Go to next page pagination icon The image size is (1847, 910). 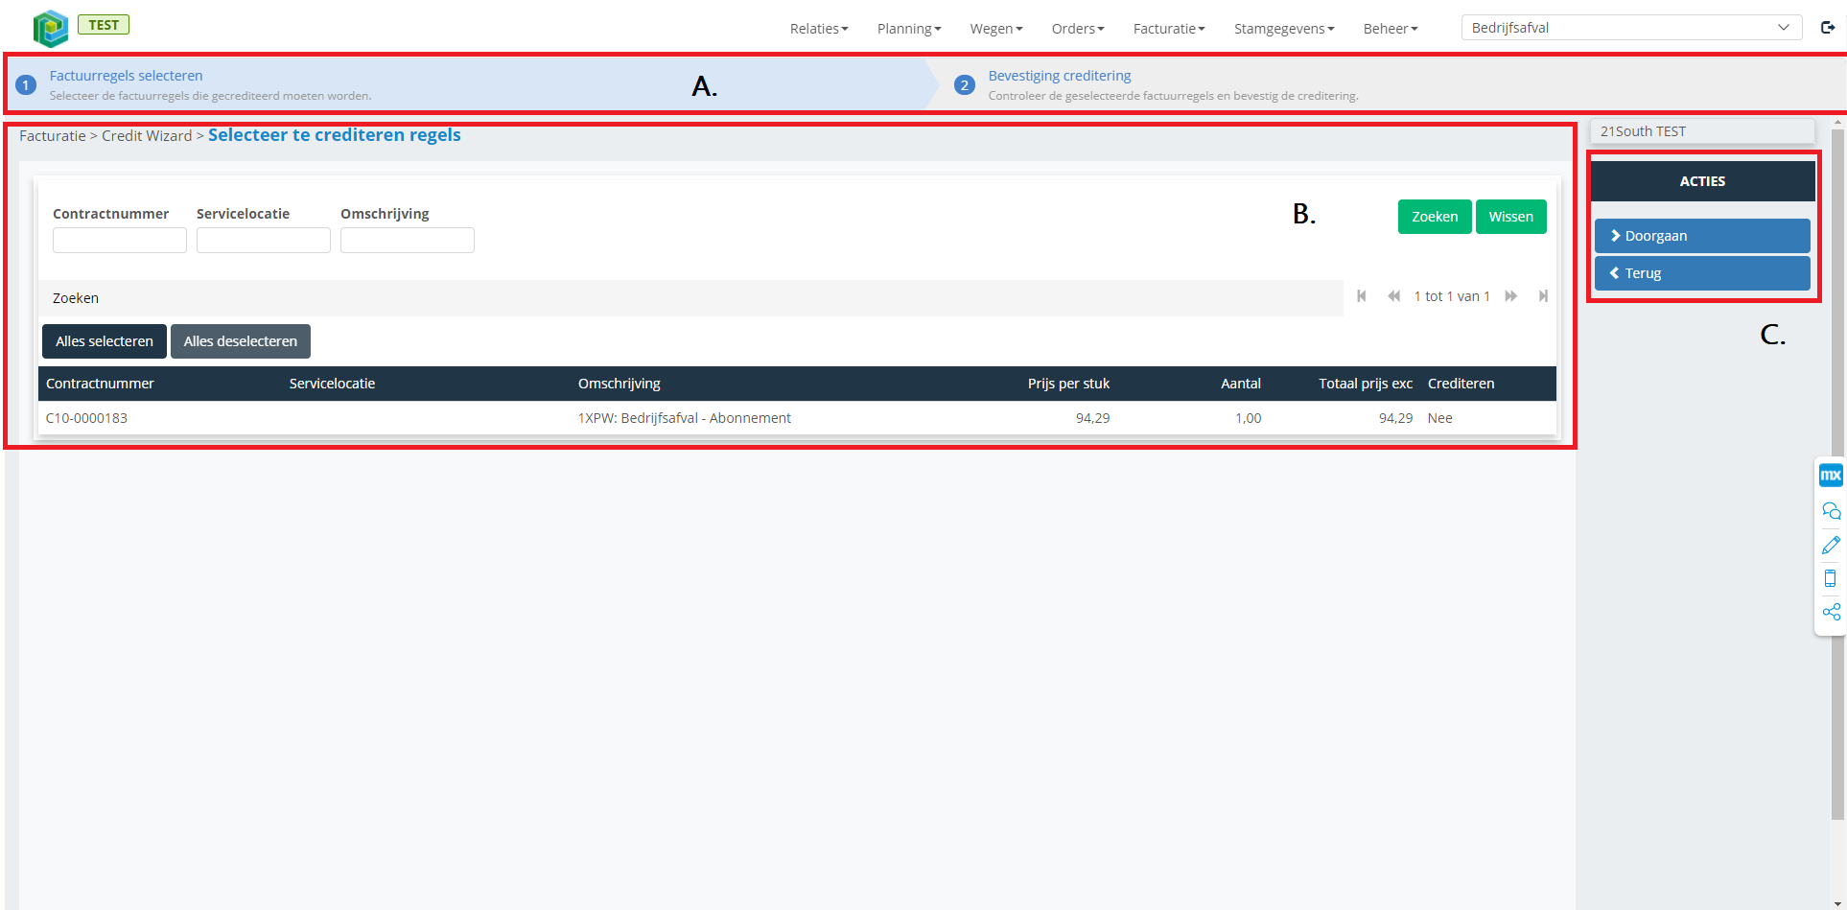[1511, 296]
